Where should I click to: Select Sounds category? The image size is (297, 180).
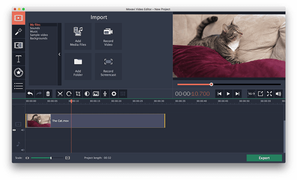[x=35, y=28]
